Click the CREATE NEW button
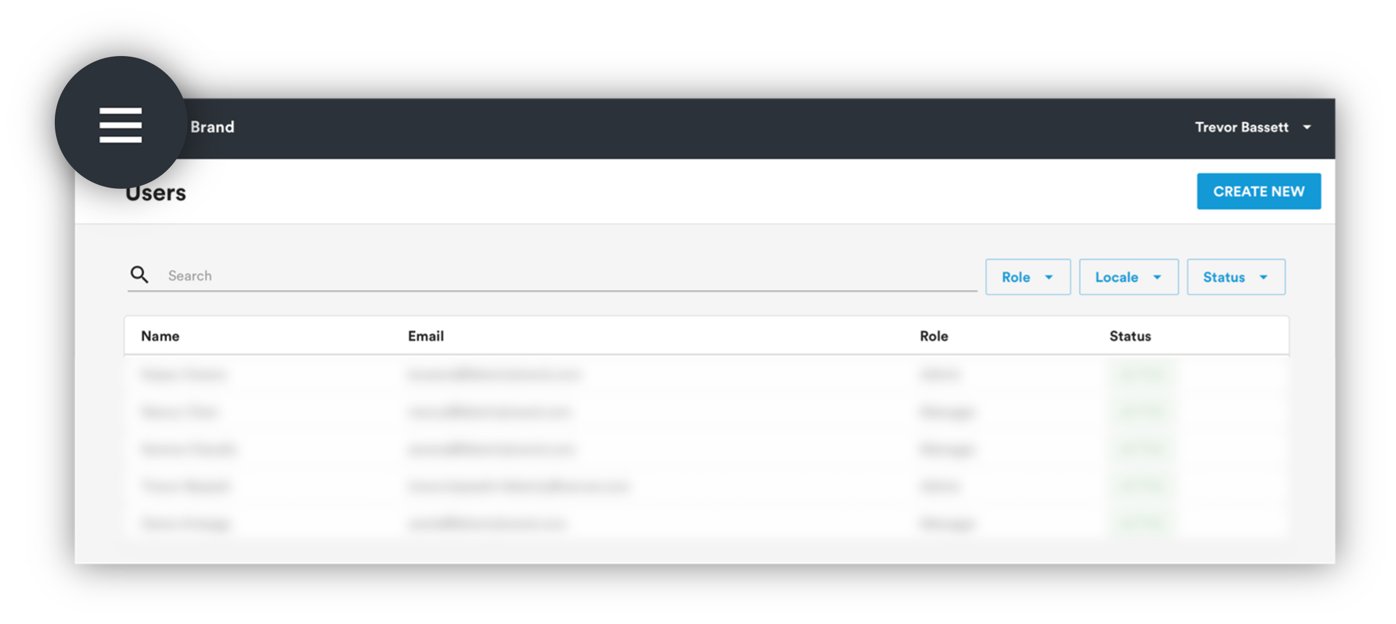Screen dimensions: 1396x624 click(1258, 191)
